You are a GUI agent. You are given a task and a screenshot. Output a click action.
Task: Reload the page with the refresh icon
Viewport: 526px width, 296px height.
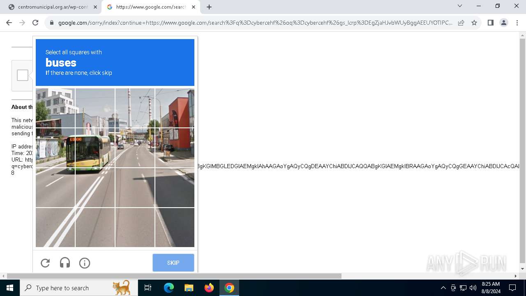(35, 23)
